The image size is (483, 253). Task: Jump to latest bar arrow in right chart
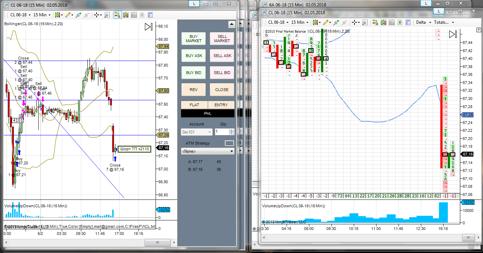[453, 34]
